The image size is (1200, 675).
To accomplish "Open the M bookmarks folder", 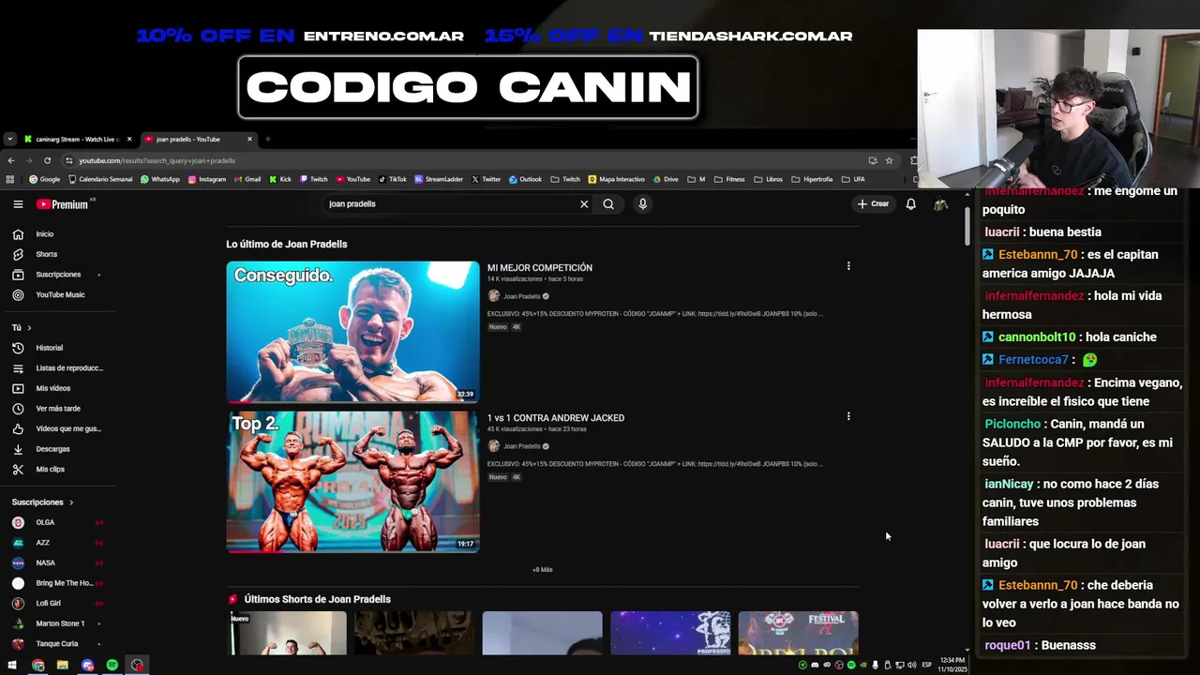I will pyautogui.click(x=697, y=179).
